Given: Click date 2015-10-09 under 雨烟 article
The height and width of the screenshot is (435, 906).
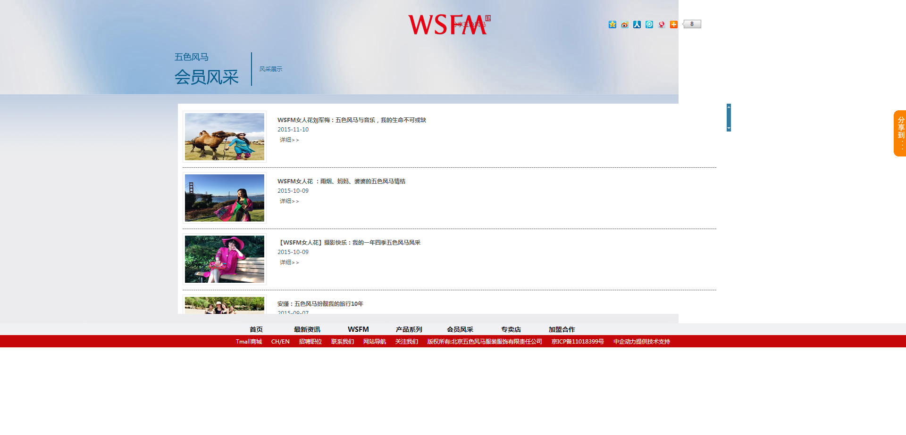Looking at the screenshot, I should pyautogui.click(x=293, y=191).
